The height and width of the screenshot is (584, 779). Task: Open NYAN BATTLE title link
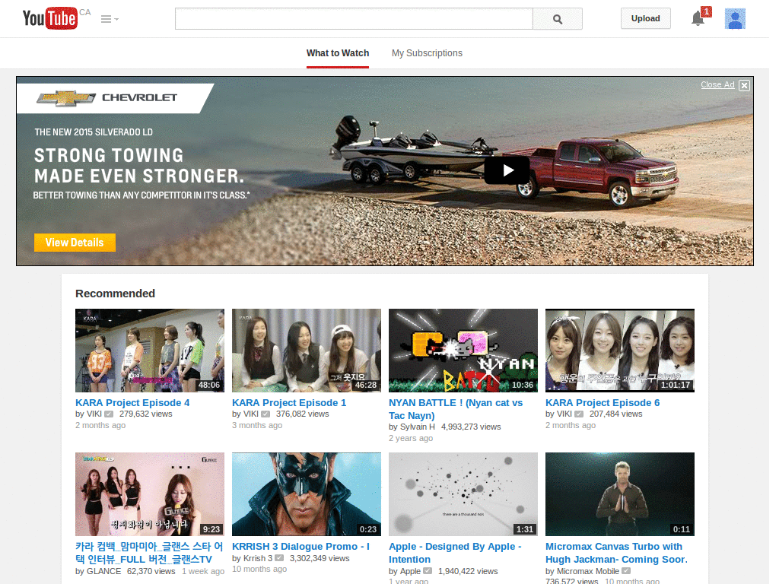pyautogui.click(x=456, y=409)
